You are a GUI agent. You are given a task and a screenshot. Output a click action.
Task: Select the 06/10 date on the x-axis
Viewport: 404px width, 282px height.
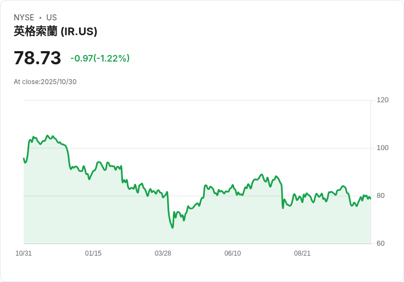point(233,253)
